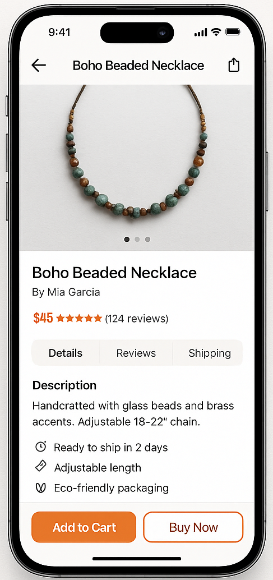Screen dimensions: 273x580
Task: Tap the battery status icon
Action: pyautogui.click(x=233, y=32)
